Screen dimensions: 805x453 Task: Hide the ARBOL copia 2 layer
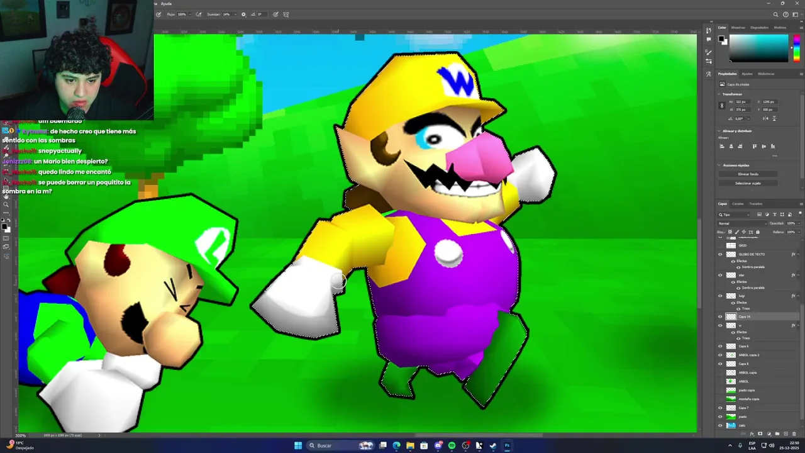(x=721, y=355)
